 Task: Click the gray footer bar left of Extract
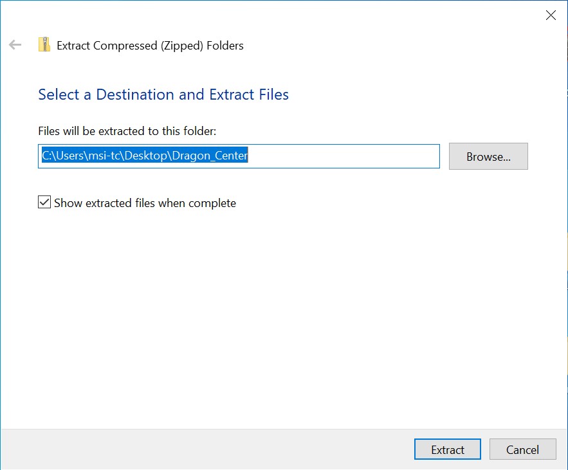[x=206, y=449]
